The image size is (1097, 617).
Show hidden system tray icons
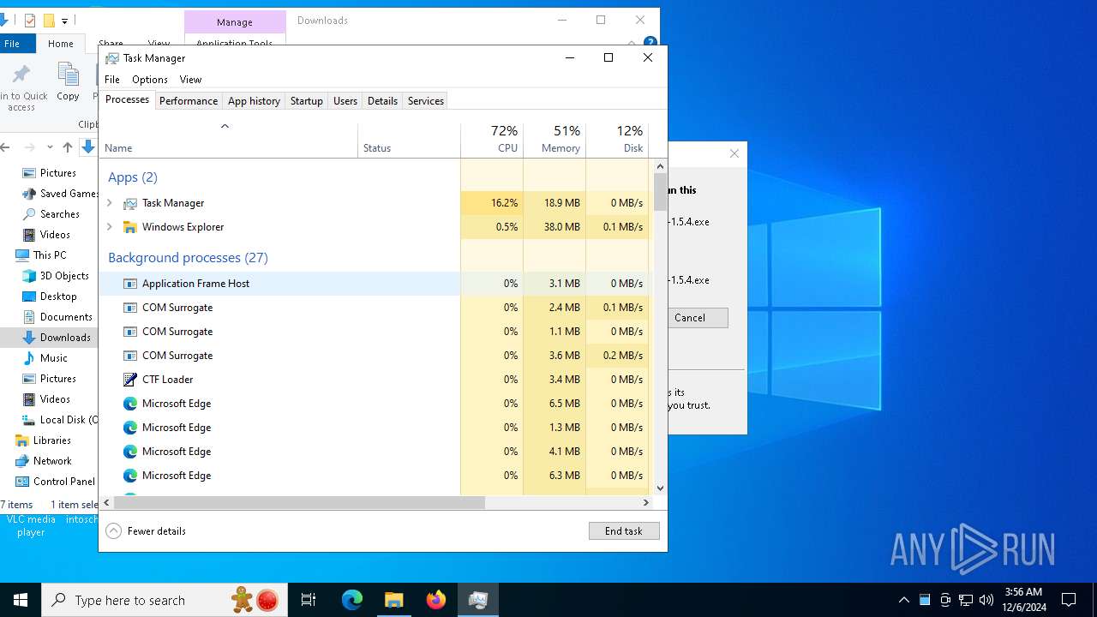(904, 600)
